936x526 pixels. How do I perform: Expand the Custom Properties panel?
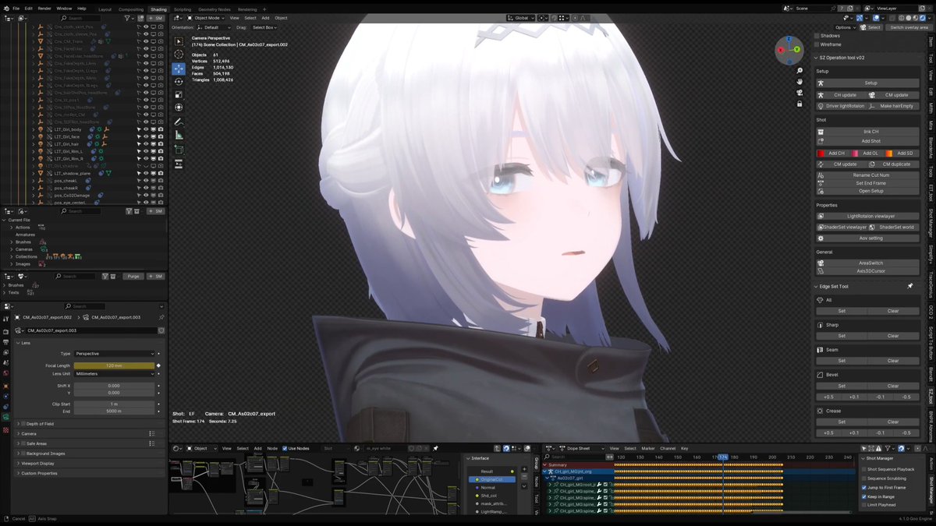point(39,473)
